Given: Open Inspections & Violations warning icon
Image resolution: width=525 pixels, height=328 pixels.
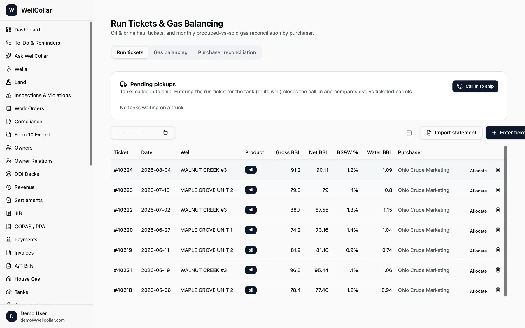Looking at the screenshot, I should pos(9,95).
